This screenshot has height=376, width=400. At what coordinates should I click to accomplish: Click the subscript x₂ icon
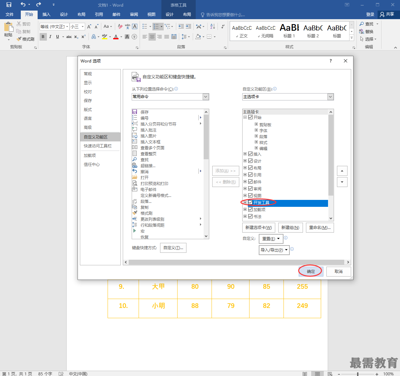[76, 37]
